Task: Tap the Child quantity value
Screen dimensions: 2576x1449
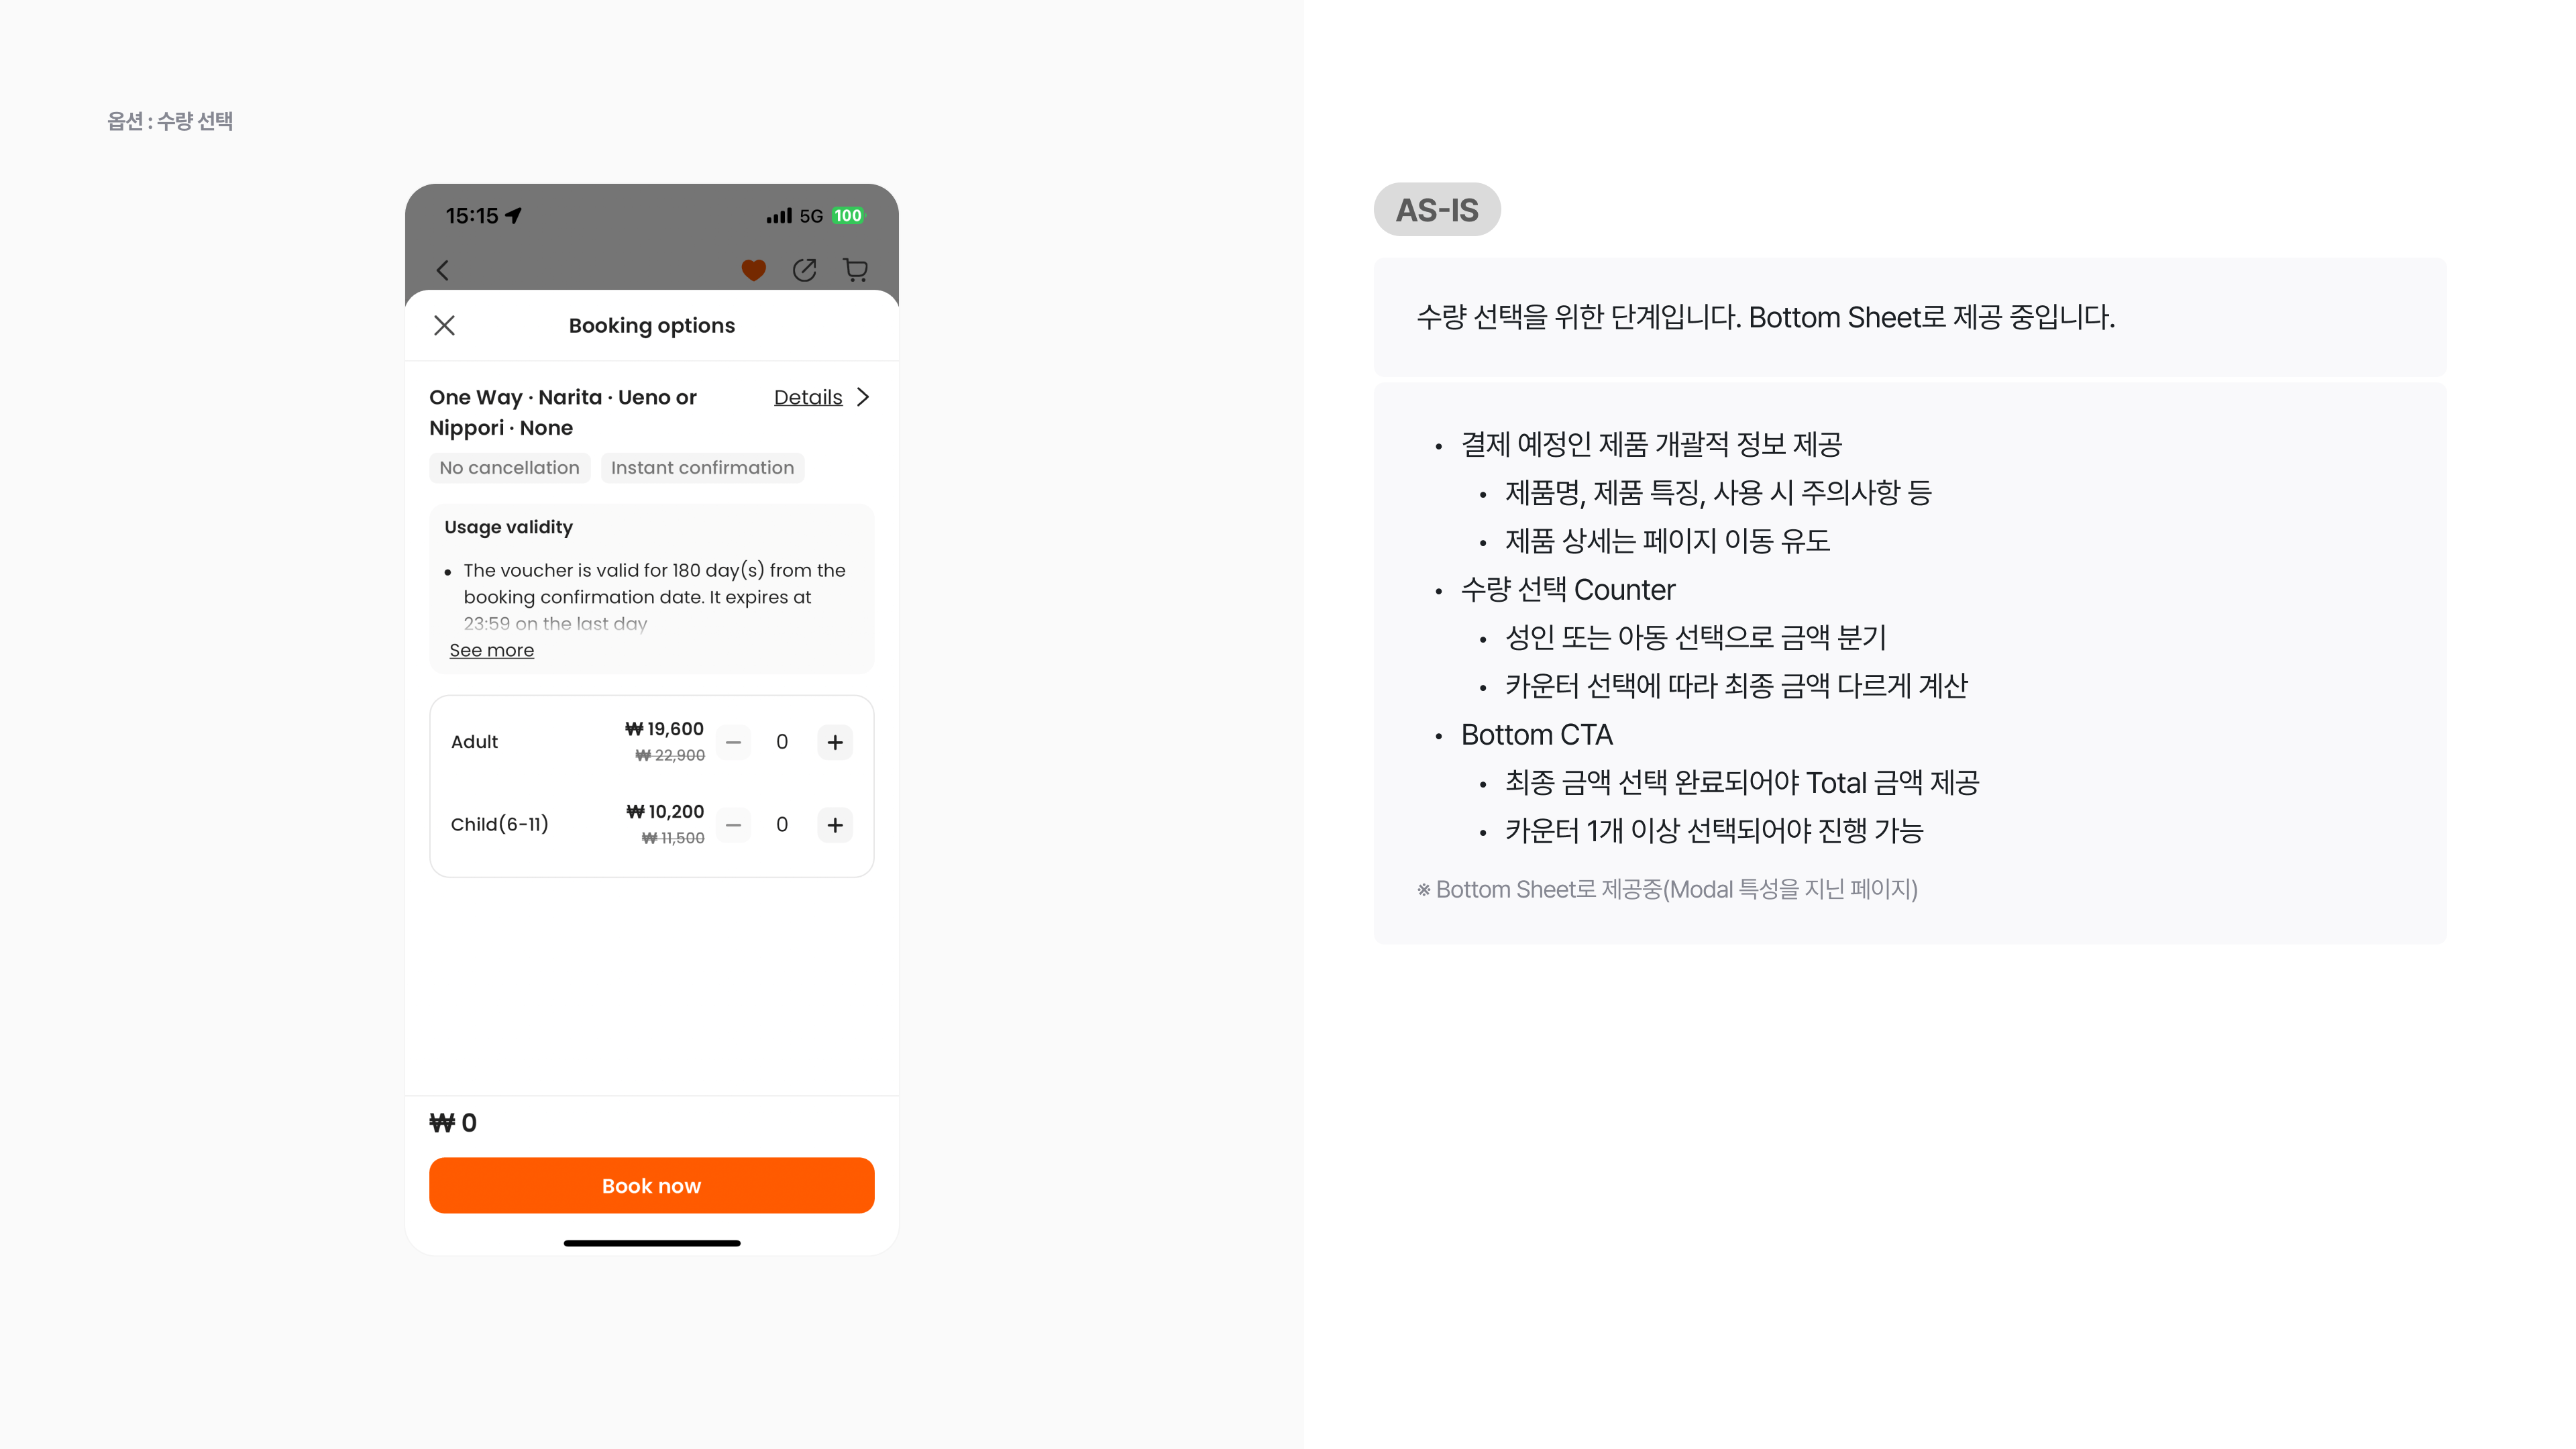Action: (782, 825)
